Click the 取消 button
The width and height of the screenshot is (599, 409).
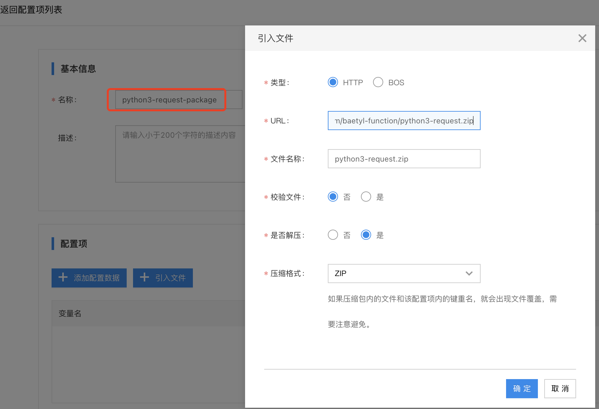560,388
